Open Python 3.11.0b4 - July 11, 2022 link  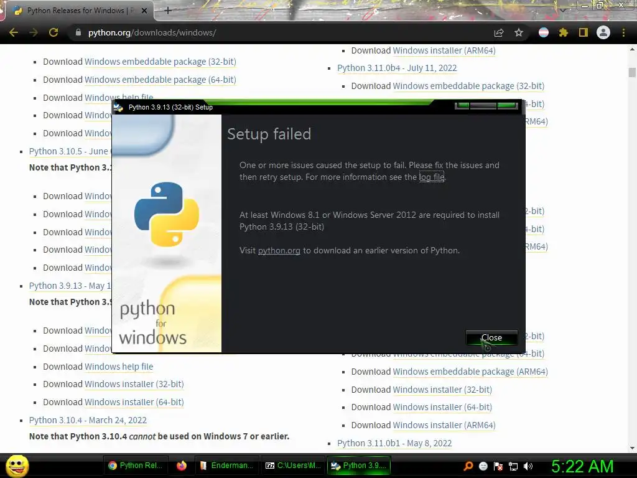click(397, 68)
